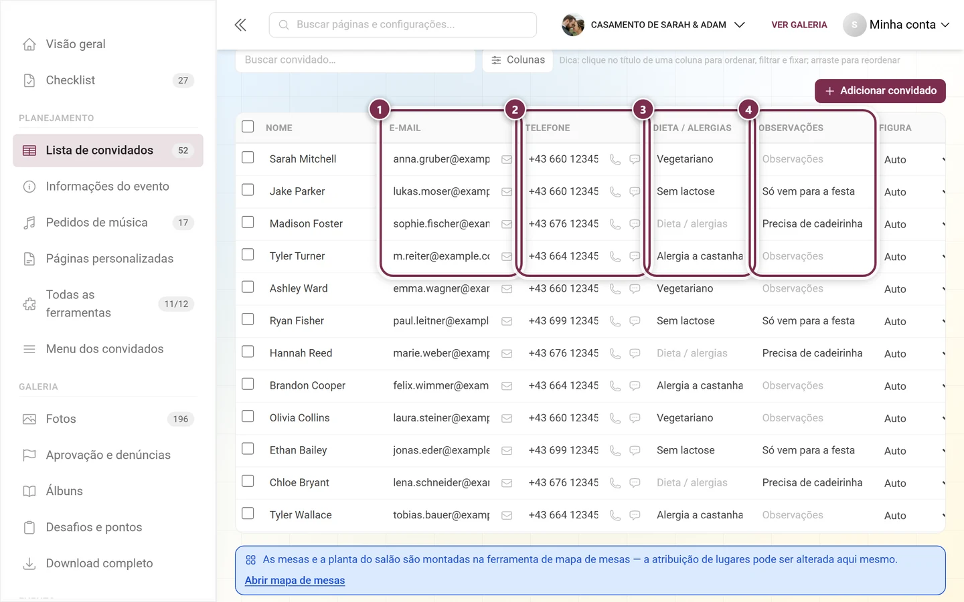Open Pedidos de música page

coord(108,223)
